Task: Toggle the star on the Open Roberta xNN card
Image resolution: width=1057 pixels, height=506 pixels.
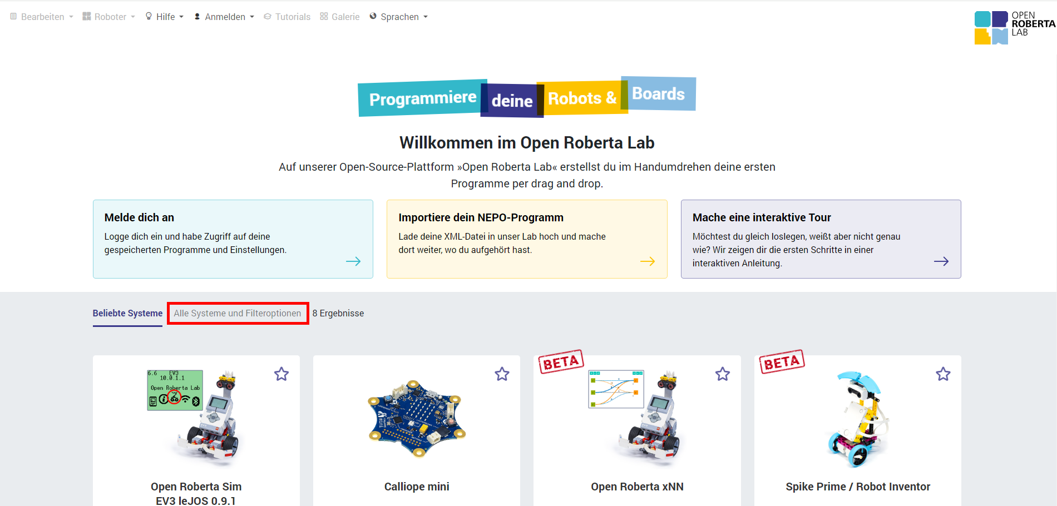Action: click(x=723, y=374)
